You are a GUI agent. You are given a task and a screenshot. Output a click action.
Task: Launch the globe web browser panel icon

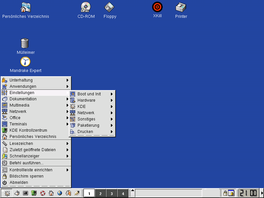pyautogui.click(x=60, y=193)
